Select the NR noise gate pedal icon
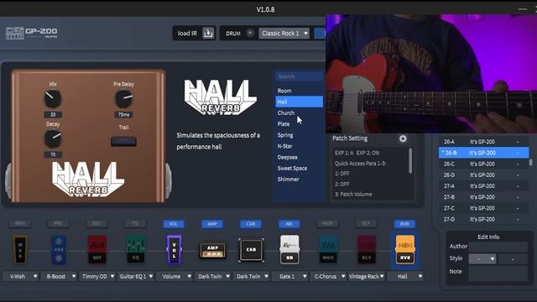This screenshot has width=537, height=302. click(289, 250)
